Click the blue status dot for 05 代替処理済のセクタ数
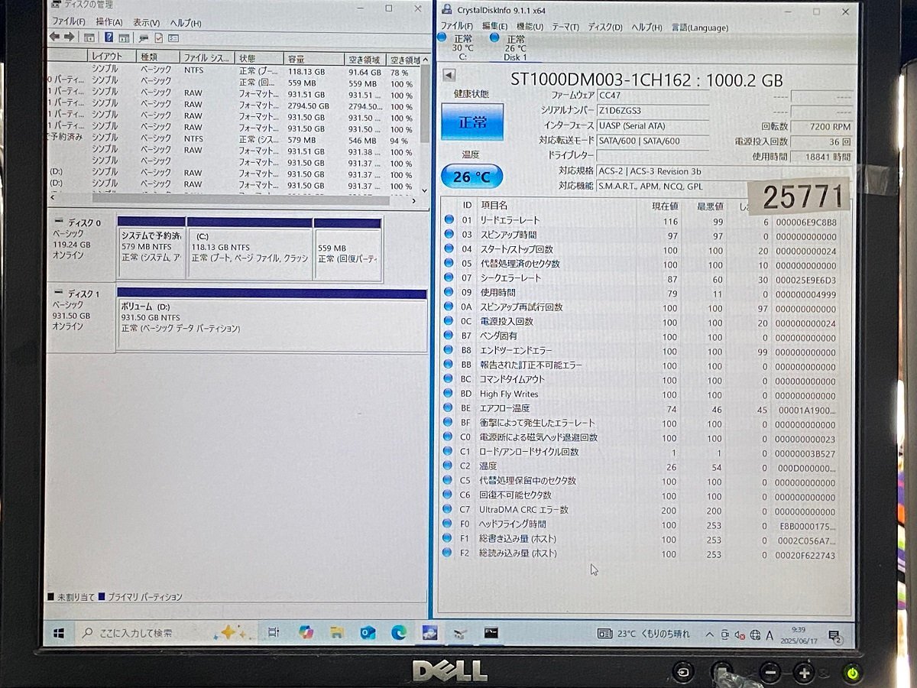 (449, 264)
